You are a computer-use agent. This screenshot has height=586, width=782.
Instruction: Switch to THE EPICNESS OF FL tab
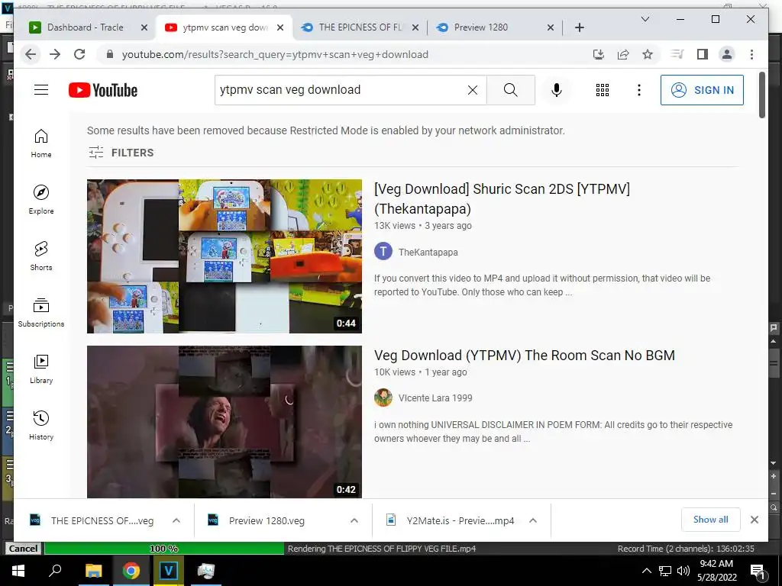(x=359, y=27)
